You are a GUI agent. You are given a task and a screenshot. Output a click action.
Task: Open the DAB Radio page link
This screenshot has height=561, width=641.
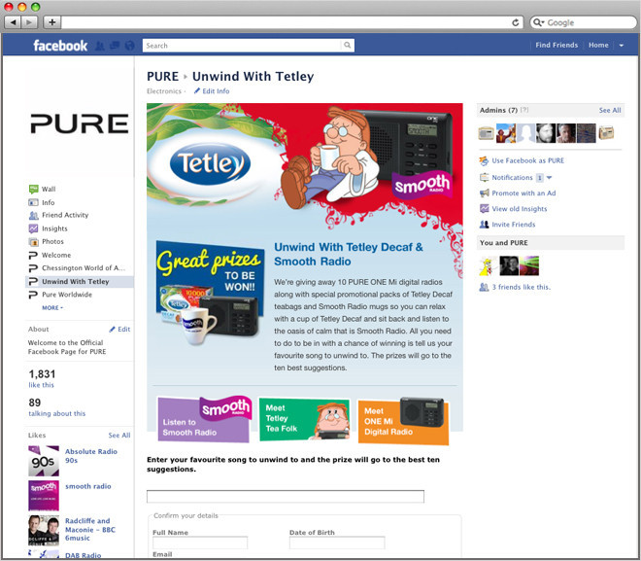[83, 556]
